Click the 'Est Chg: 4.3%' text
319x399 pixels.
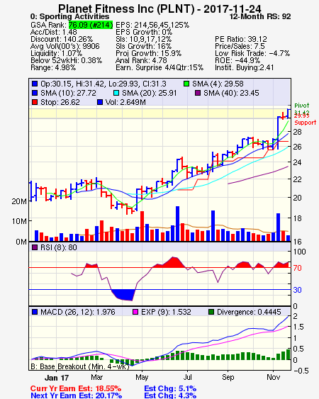click(x=170, y=395)
